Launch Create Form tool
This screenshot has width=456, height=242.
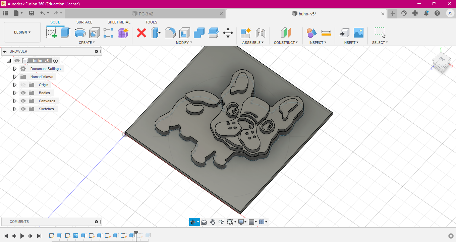(123, 33)
